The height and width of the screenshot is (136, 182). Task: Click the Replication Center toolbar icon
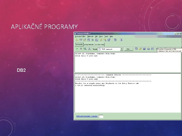click(81, 40)
